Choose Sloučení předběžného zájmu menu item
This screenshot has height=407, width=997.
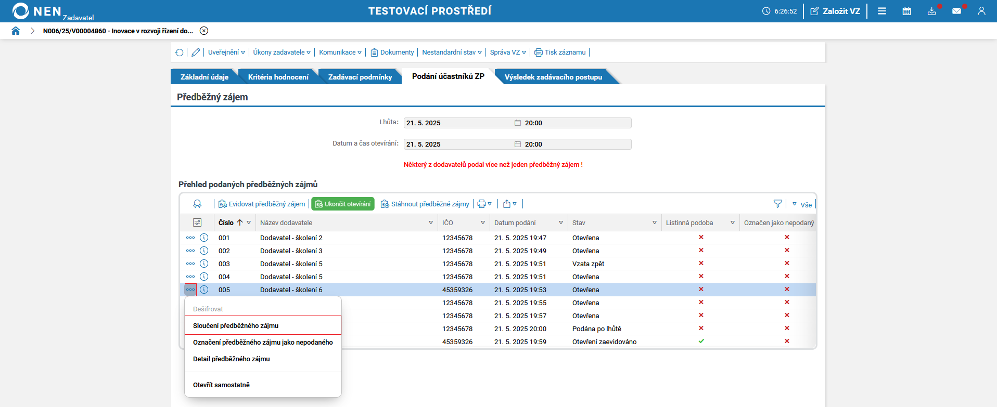coord(263,325)
